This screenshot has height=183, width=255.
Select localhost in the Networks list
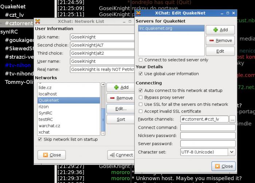tap(68, 94)
